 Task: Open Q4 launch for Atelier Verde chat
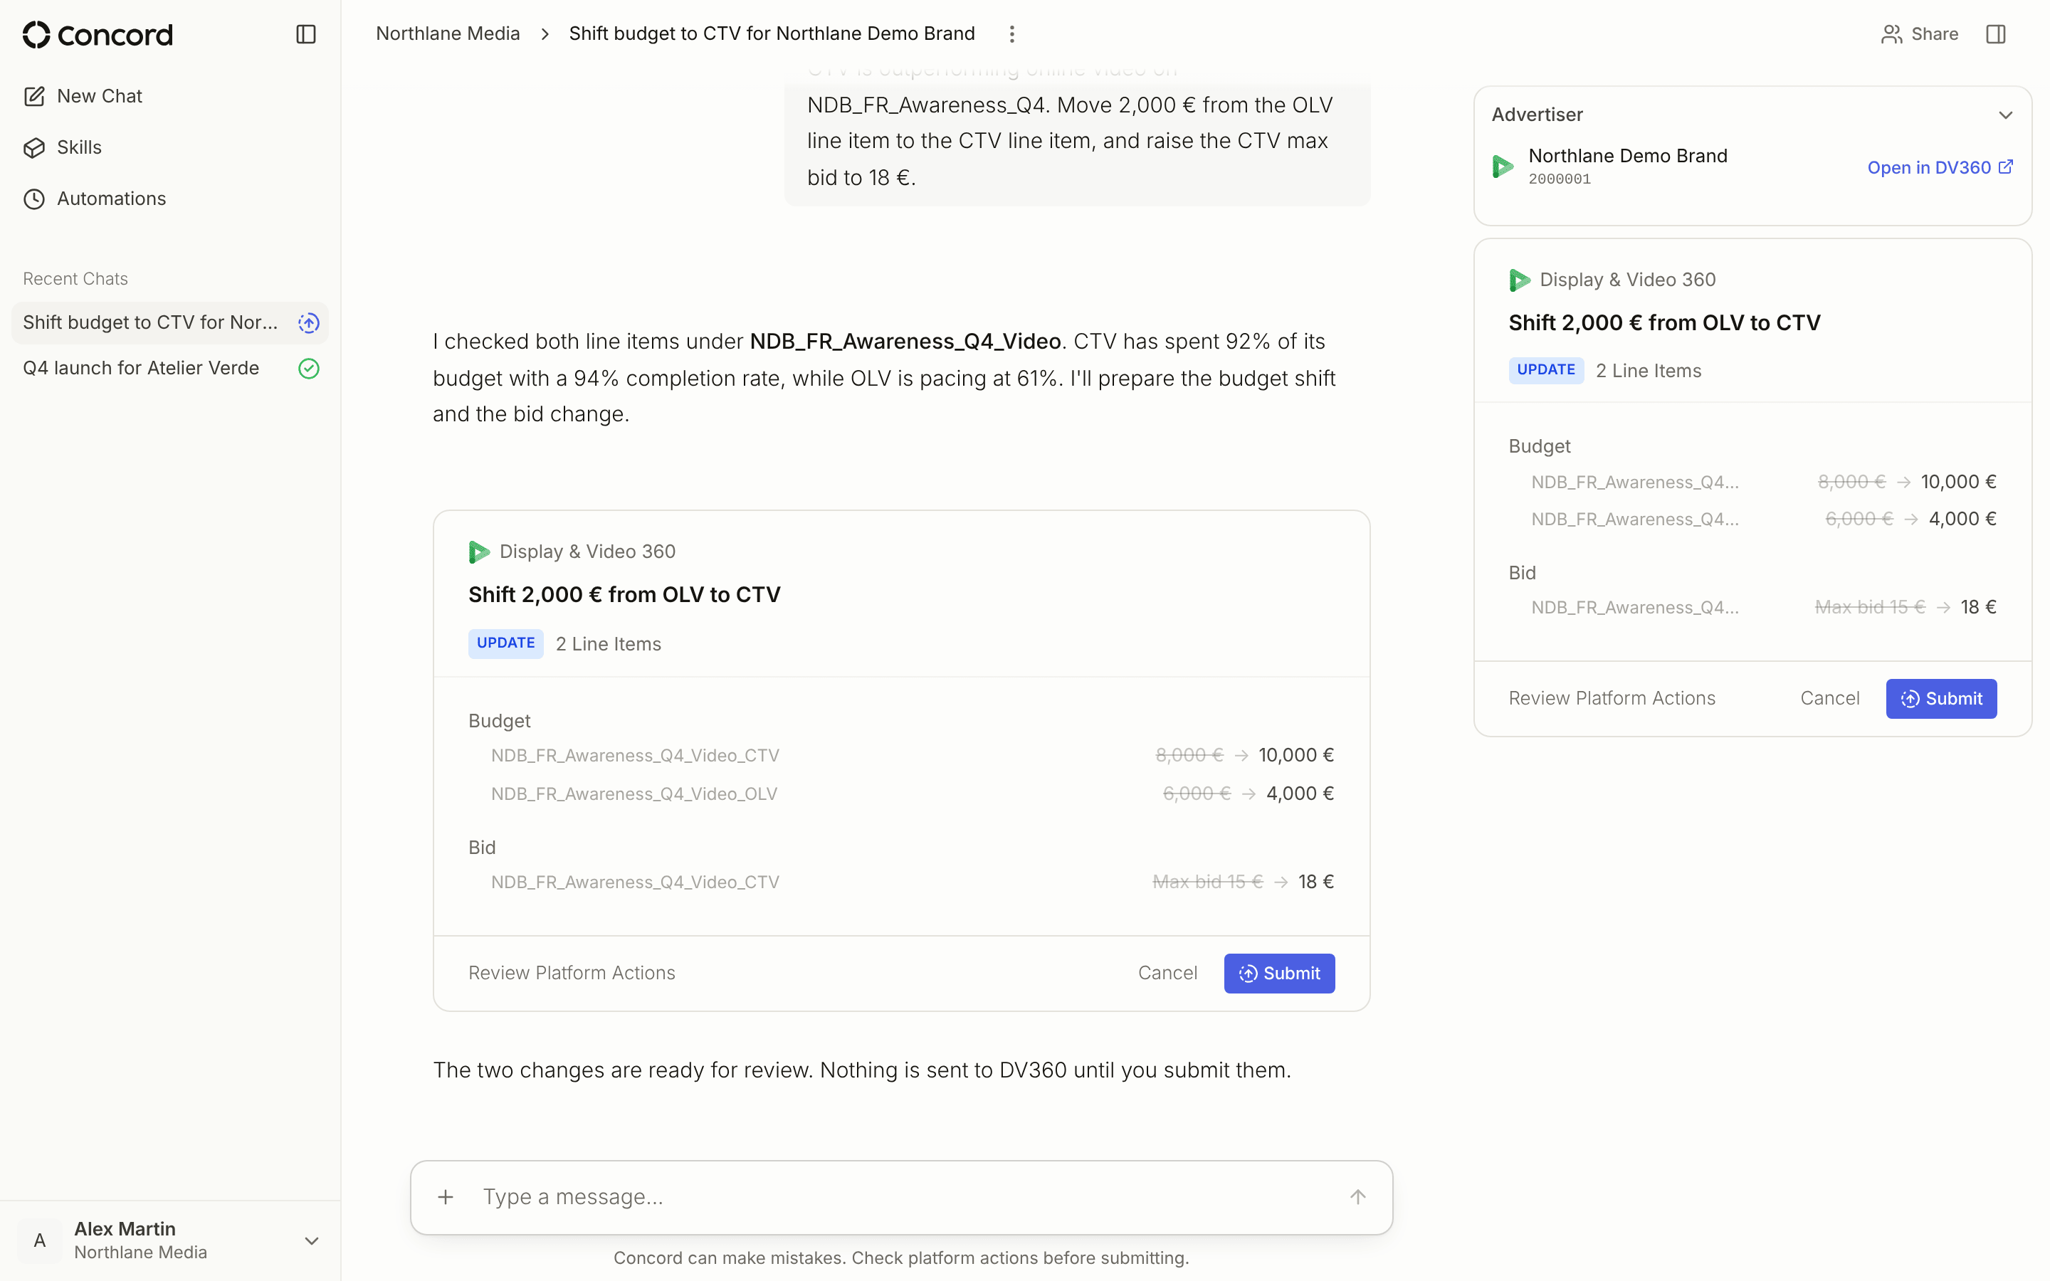pyautogui.click(x=169, y=368)
